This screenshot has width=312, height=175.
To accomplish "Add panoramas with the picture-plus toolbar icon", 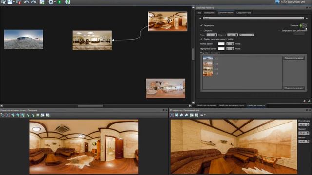I will point(42,2).
